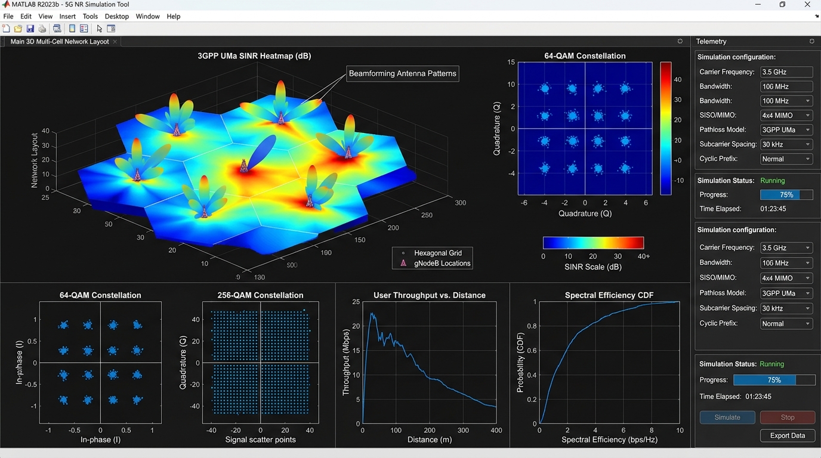Click the Spectral Efficiency CDF plot title
This screenshot has height=458, width=821.
pyautogui.click(x=609, y=295)
